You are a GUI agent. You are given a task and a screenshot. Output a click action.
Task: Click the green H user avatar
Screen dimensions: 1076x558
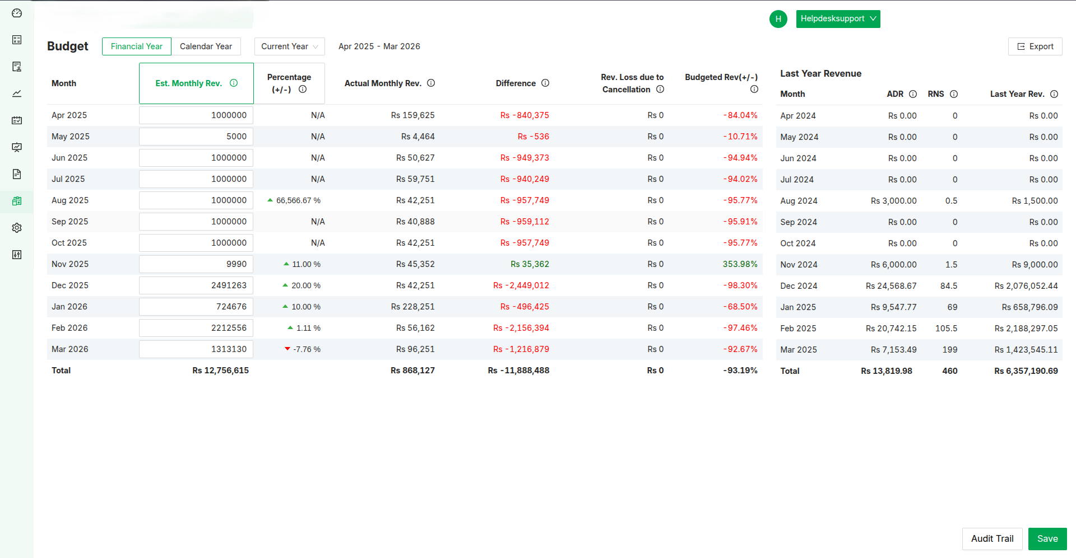(778, 19)
